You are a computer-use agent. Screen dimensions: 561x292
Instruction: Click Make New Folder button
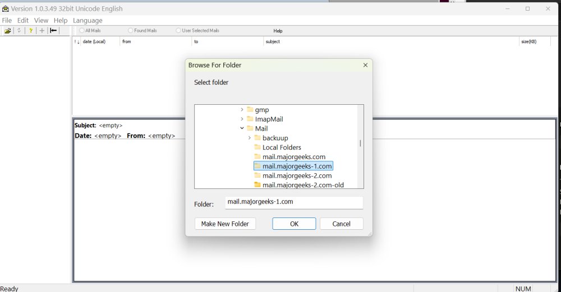click(225, 224)
